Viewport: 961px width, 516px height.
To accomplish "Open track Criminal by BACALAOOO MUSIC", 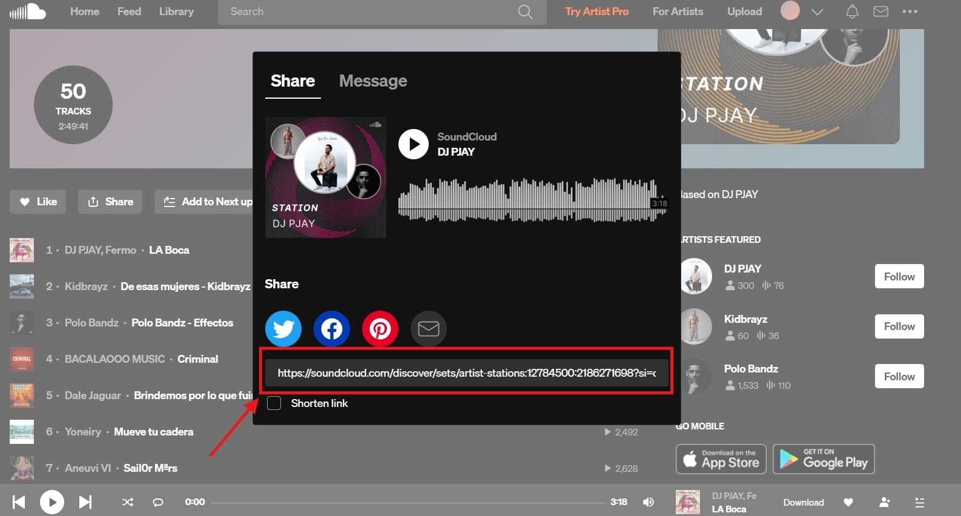I will 197,359.
